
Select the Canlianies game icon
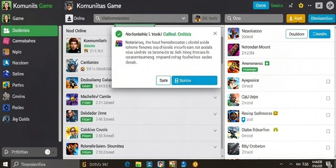click(72, 65)
